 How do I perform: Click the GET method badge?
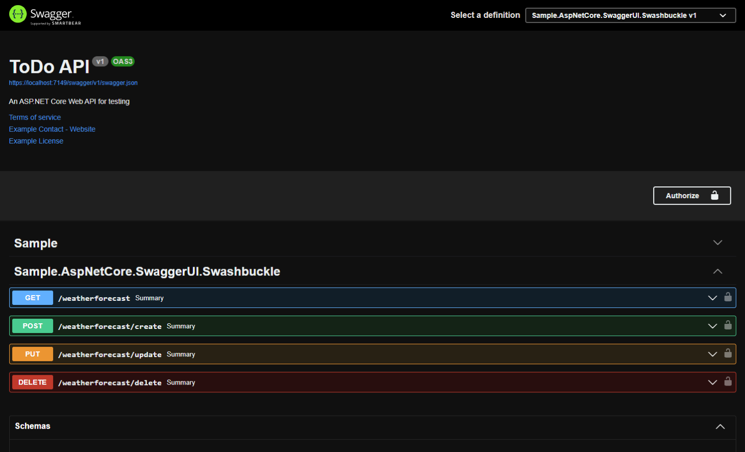click(33, 298)
